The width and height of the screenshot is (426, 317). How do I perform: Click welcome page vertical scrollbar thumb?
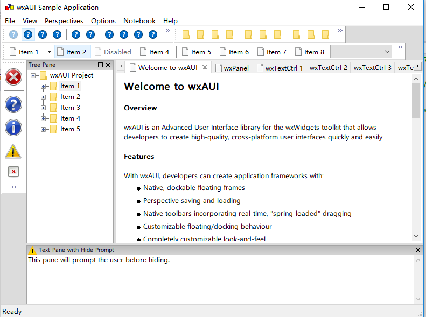coord(416,101)
